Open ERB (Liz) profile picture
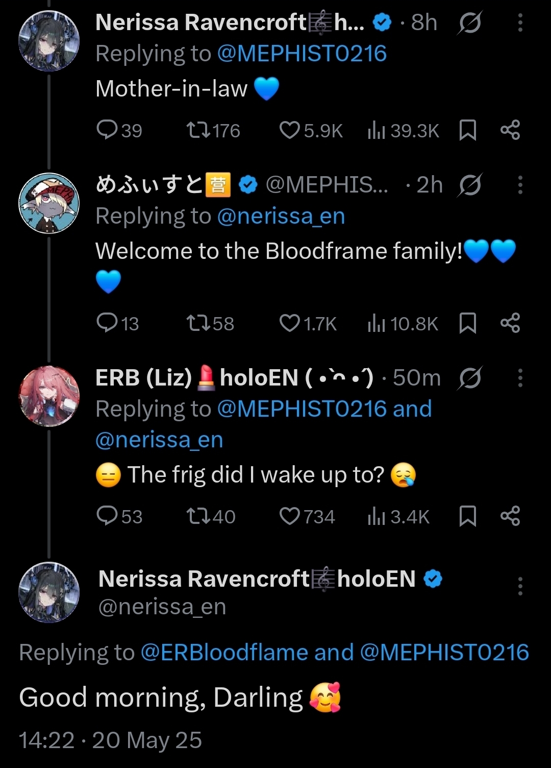551x768 pixels. tap(49, 396)
